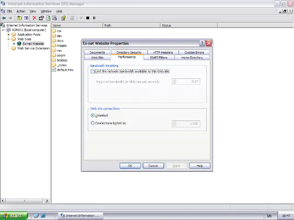The width and height of the screenshot is (294, 220).
Task: Open Properties from the toolbar icon
Action: point(41,18)
